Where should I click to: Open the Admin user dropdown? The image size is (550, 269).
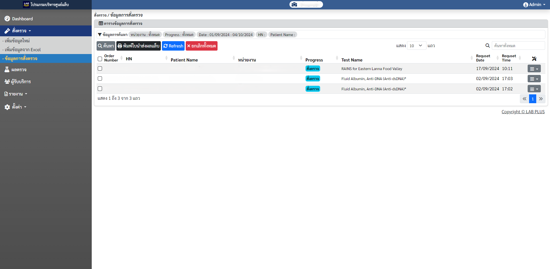point(534,5)
